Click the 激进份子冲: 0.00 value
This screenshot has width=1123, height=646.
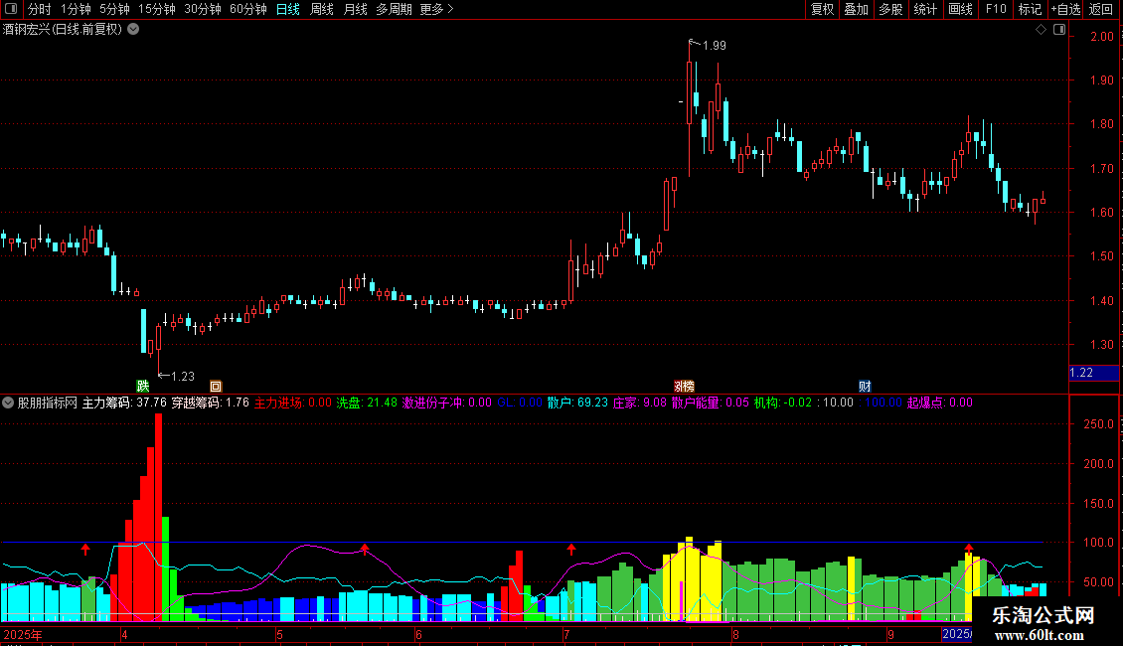447,403
